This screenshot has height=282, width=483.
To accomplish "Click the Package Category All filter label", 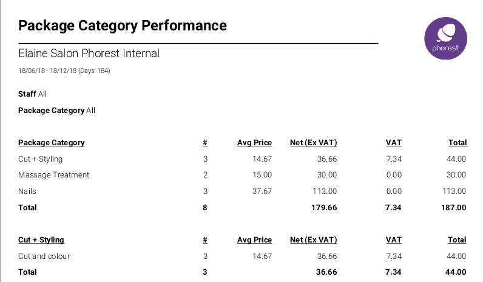I will tap(56, 111).
